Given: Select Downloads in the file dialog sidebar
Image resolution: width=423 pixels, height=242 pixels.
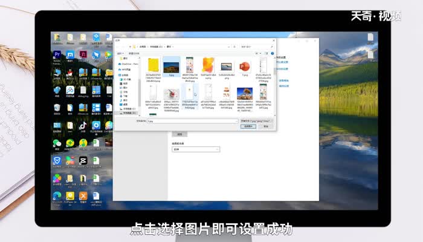Looking at the screenshot, I should (124, 96).
